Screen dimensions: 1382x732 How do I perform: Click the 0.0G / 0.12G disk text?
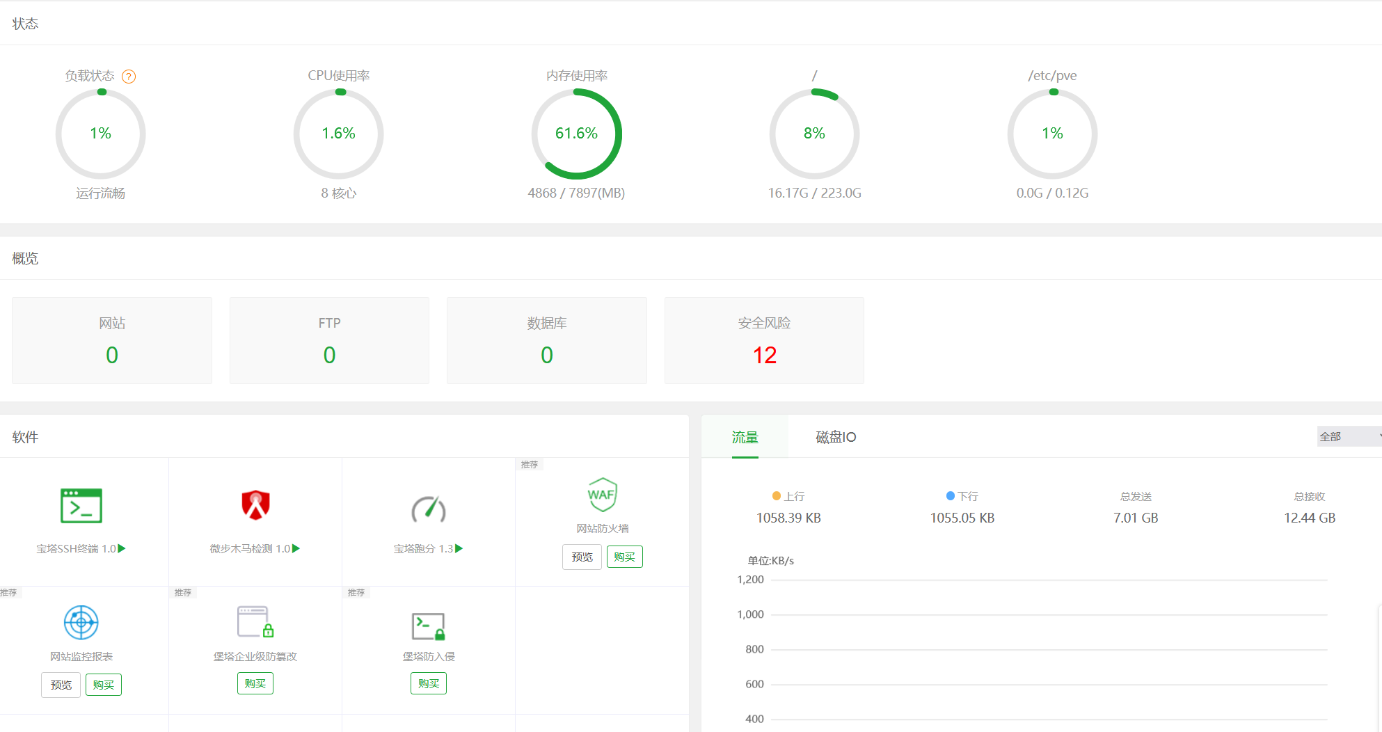[x=1052, y=193]
